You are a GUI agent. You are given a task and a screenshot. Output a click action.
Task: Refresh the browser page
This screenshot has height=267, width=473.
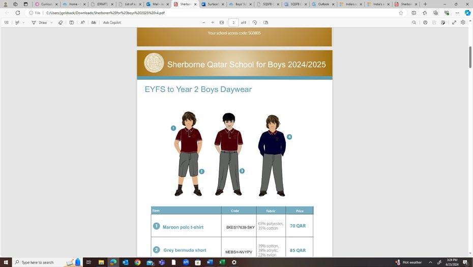click(x=18, y=13)
